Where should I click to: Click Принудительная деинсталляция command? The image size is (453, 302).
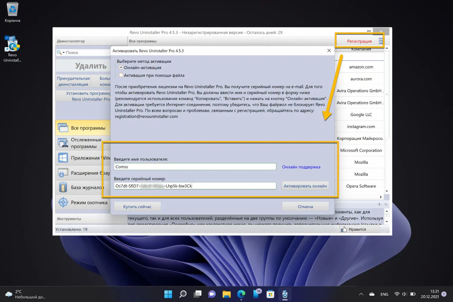pyautogui.click(x=73, y=81)
